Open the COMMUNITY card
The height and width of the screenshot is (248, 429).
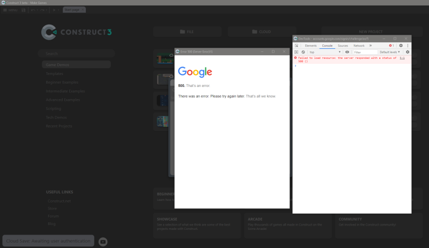click(379, 226)
